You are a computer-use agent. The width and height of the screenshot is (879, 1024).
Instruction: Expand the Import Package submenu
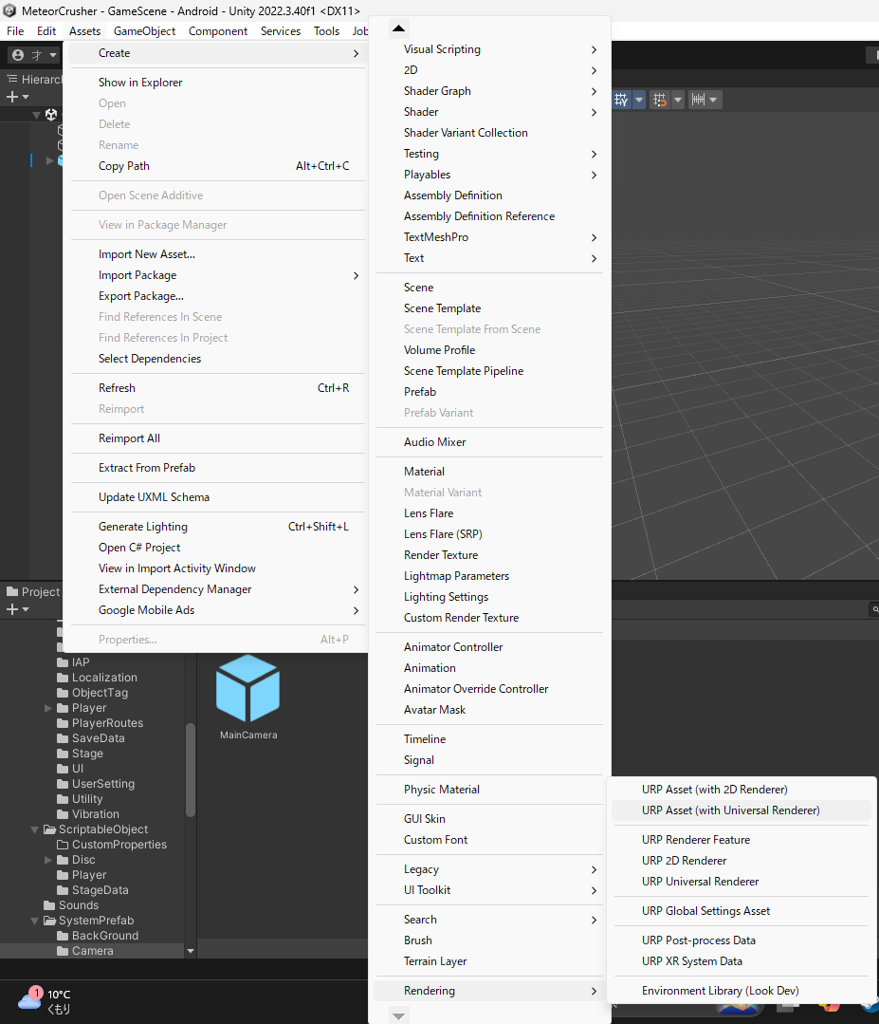pos(217,275)
